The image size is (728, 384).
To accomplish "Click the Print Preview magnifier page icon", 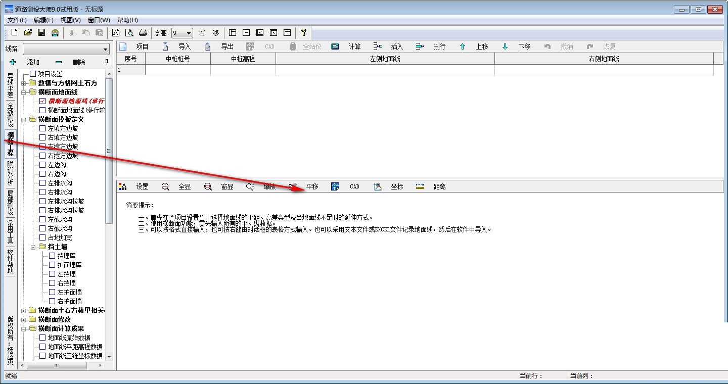I will [x=129, y=33].
